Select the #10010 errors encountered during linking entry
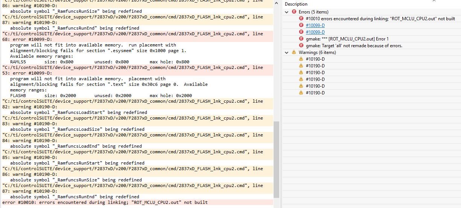The image size is (461, 208). click(380, 19)
